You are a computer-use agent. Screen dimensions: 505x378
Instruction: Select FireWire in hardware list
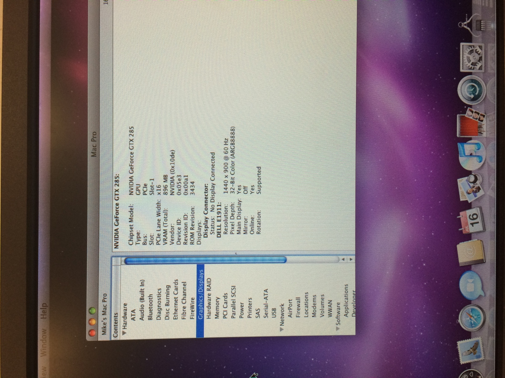coord(193,309)
